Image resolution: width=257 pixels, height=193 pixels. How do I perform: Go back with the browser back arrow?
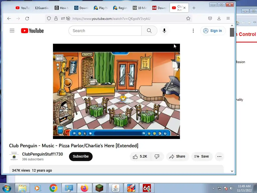click(x=9, y=19)
